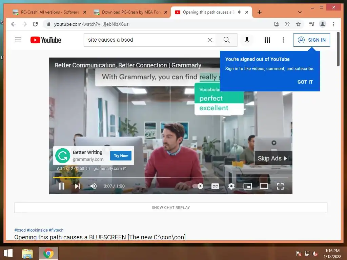
Task: Open File Explorer from the taskbar
Action: click(x=27, y=253)
